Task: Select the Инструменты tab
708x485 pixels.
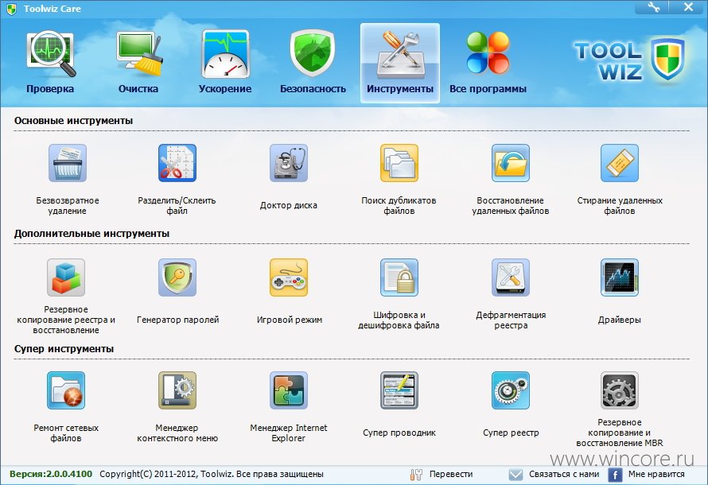Action: pos(400,63)
